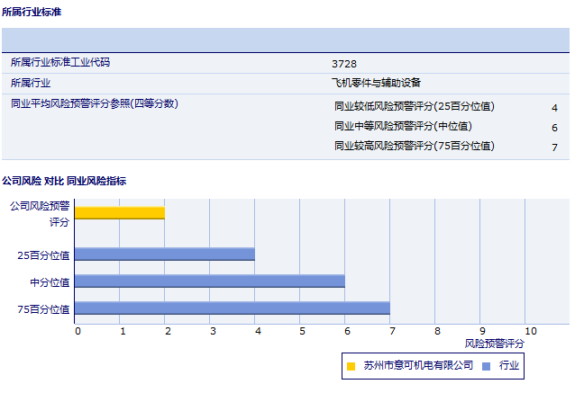Image resolution: width=584 pixels, height=393 pixels.
Task: Click the 同业中等风险预警评分(中位值) label
Action: pos(403,126)
